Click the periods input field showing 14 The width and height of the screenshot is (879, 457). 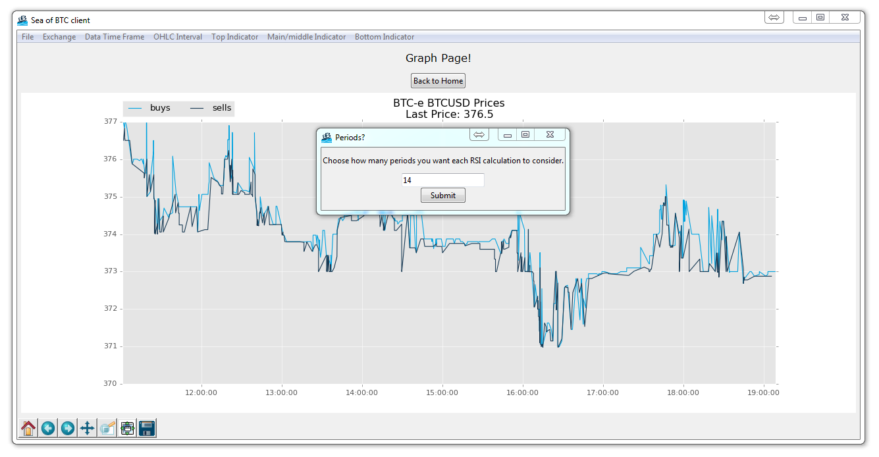[x=442, y=179]
